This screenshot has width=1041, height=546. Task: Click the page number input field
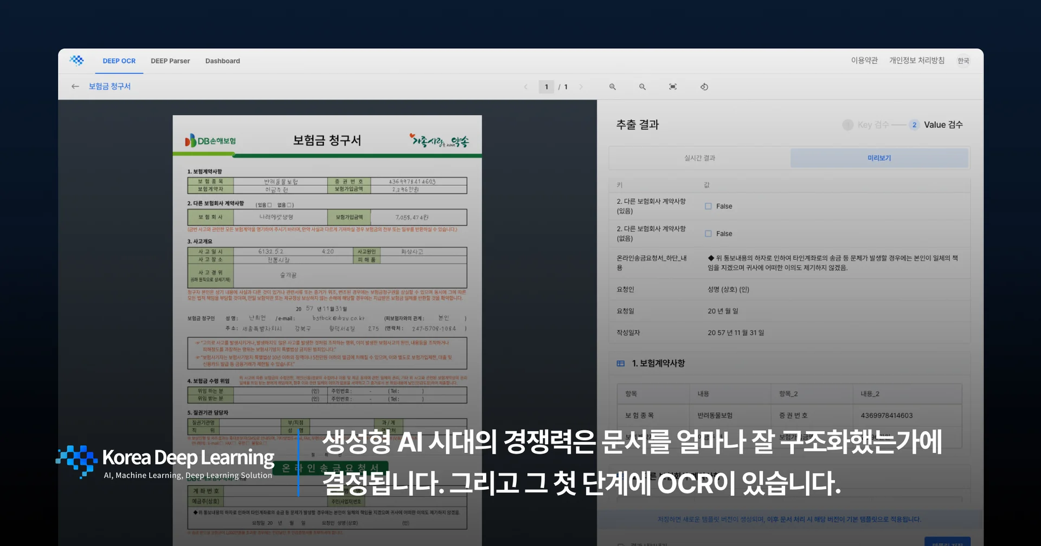(x=546, y=87)
